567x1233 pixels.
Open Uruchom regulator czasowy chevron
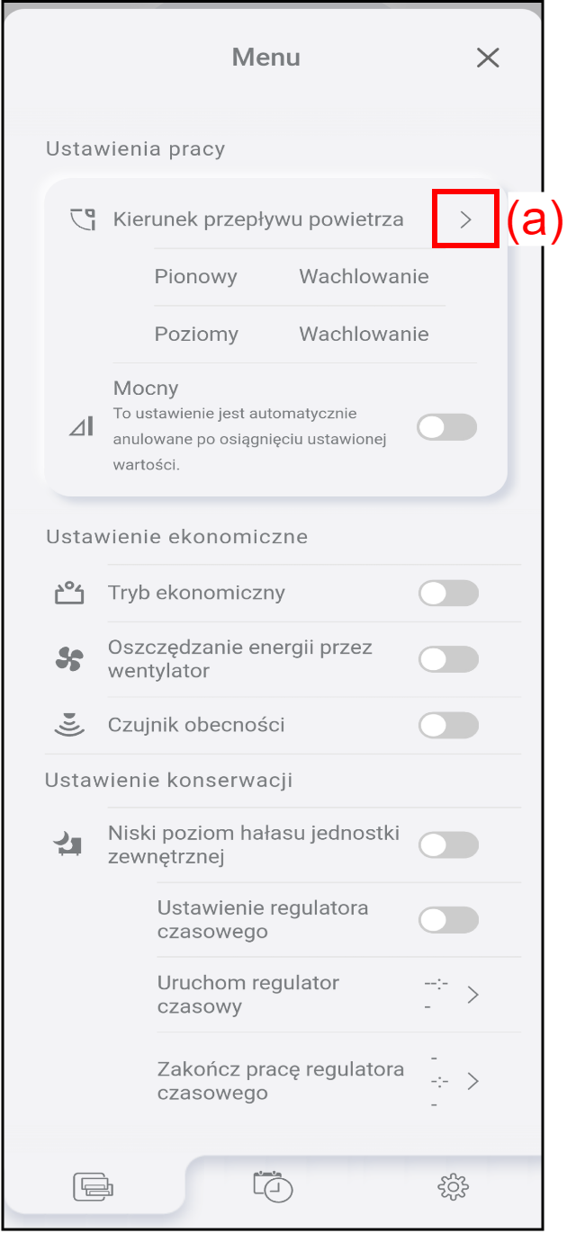point(472,995)
